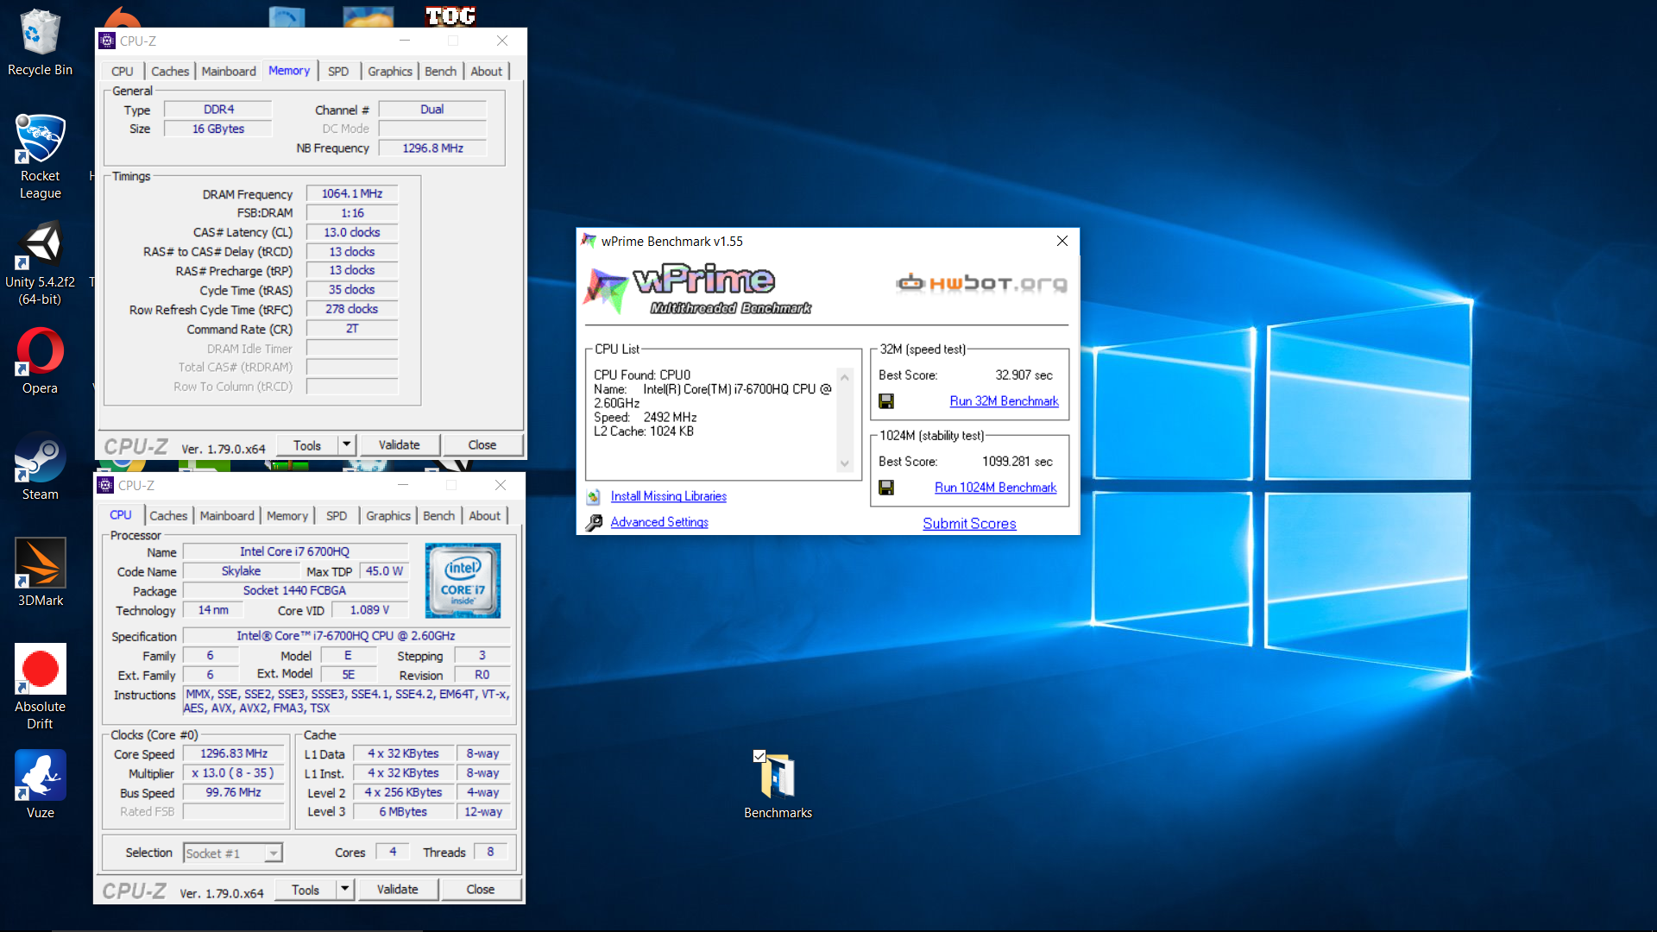Screen dimensions: 1657x932
Task: Launch Rocket League from the desktop
Action: [40, 157]
